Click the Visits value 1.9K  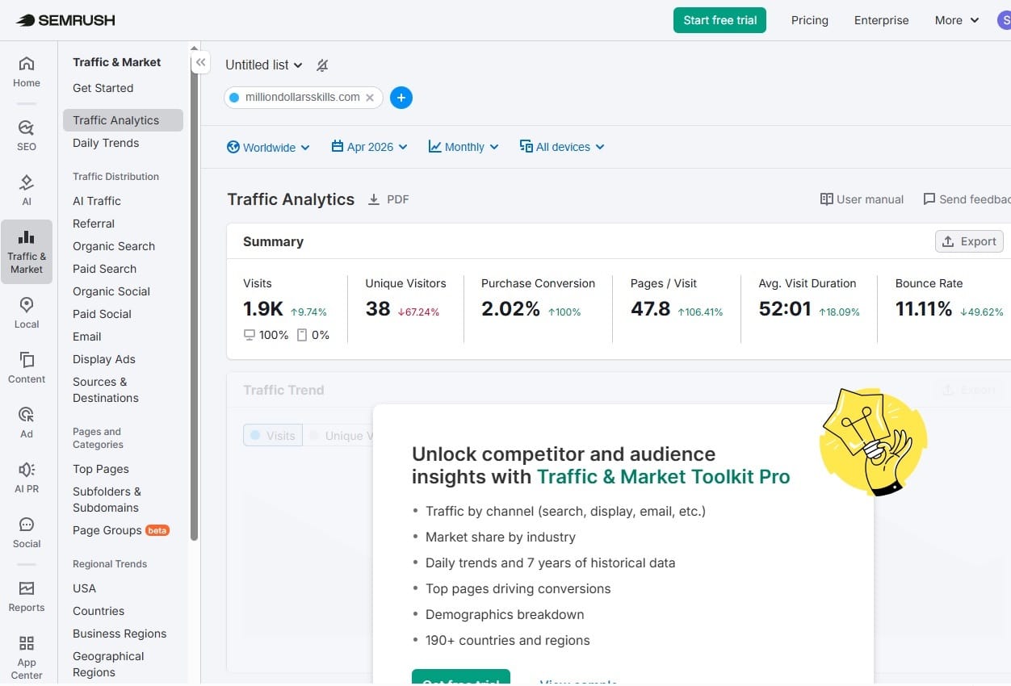point(263,309)
